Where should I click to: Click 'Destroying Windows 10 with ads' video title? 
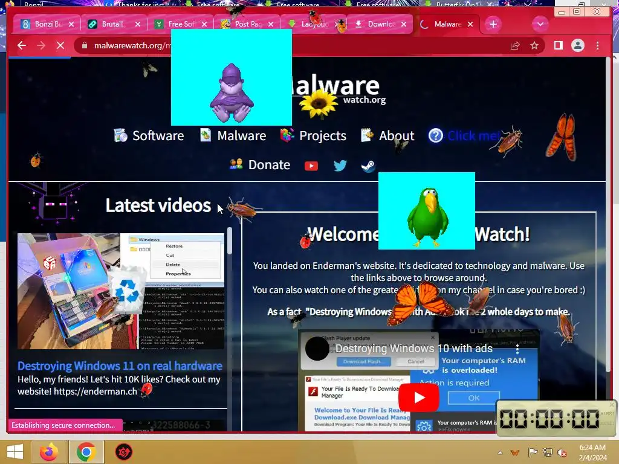click(413, 349)
